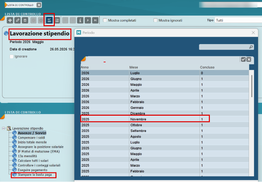Viewport: 262px width, 182px height.
Task: Click the edit pencil toolbar icon
Action: pos(18,20)
